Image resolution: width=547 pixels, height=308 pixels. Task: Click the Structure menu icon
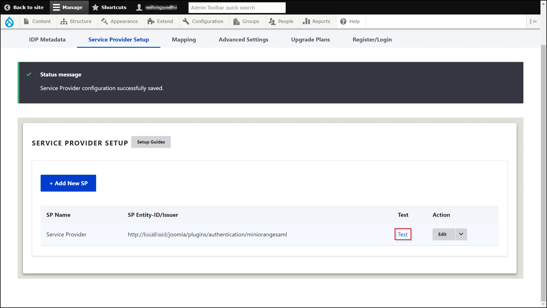(x=63, y=21)
